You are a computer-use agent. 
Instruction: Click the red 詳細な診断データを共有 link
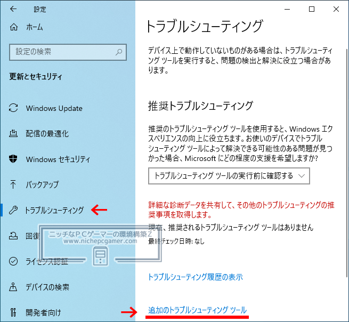[241, 210]
